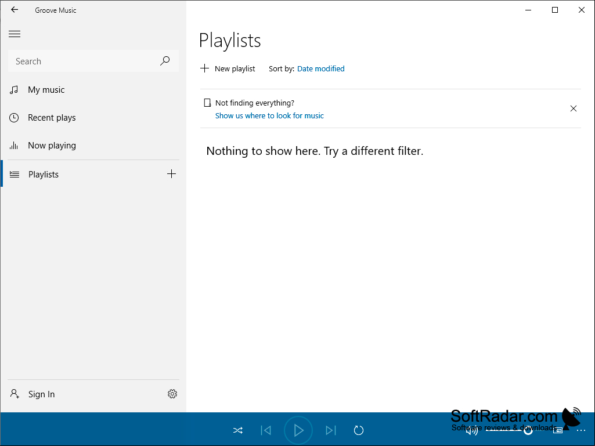The image size is (595, 446).
Task: Open more options ellipsis in player bar
Action: point(581,430)
